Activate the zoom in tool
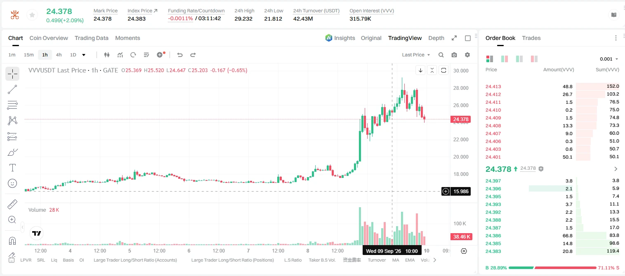The width and height of the screenshot is (625, 276). [12, 220]
